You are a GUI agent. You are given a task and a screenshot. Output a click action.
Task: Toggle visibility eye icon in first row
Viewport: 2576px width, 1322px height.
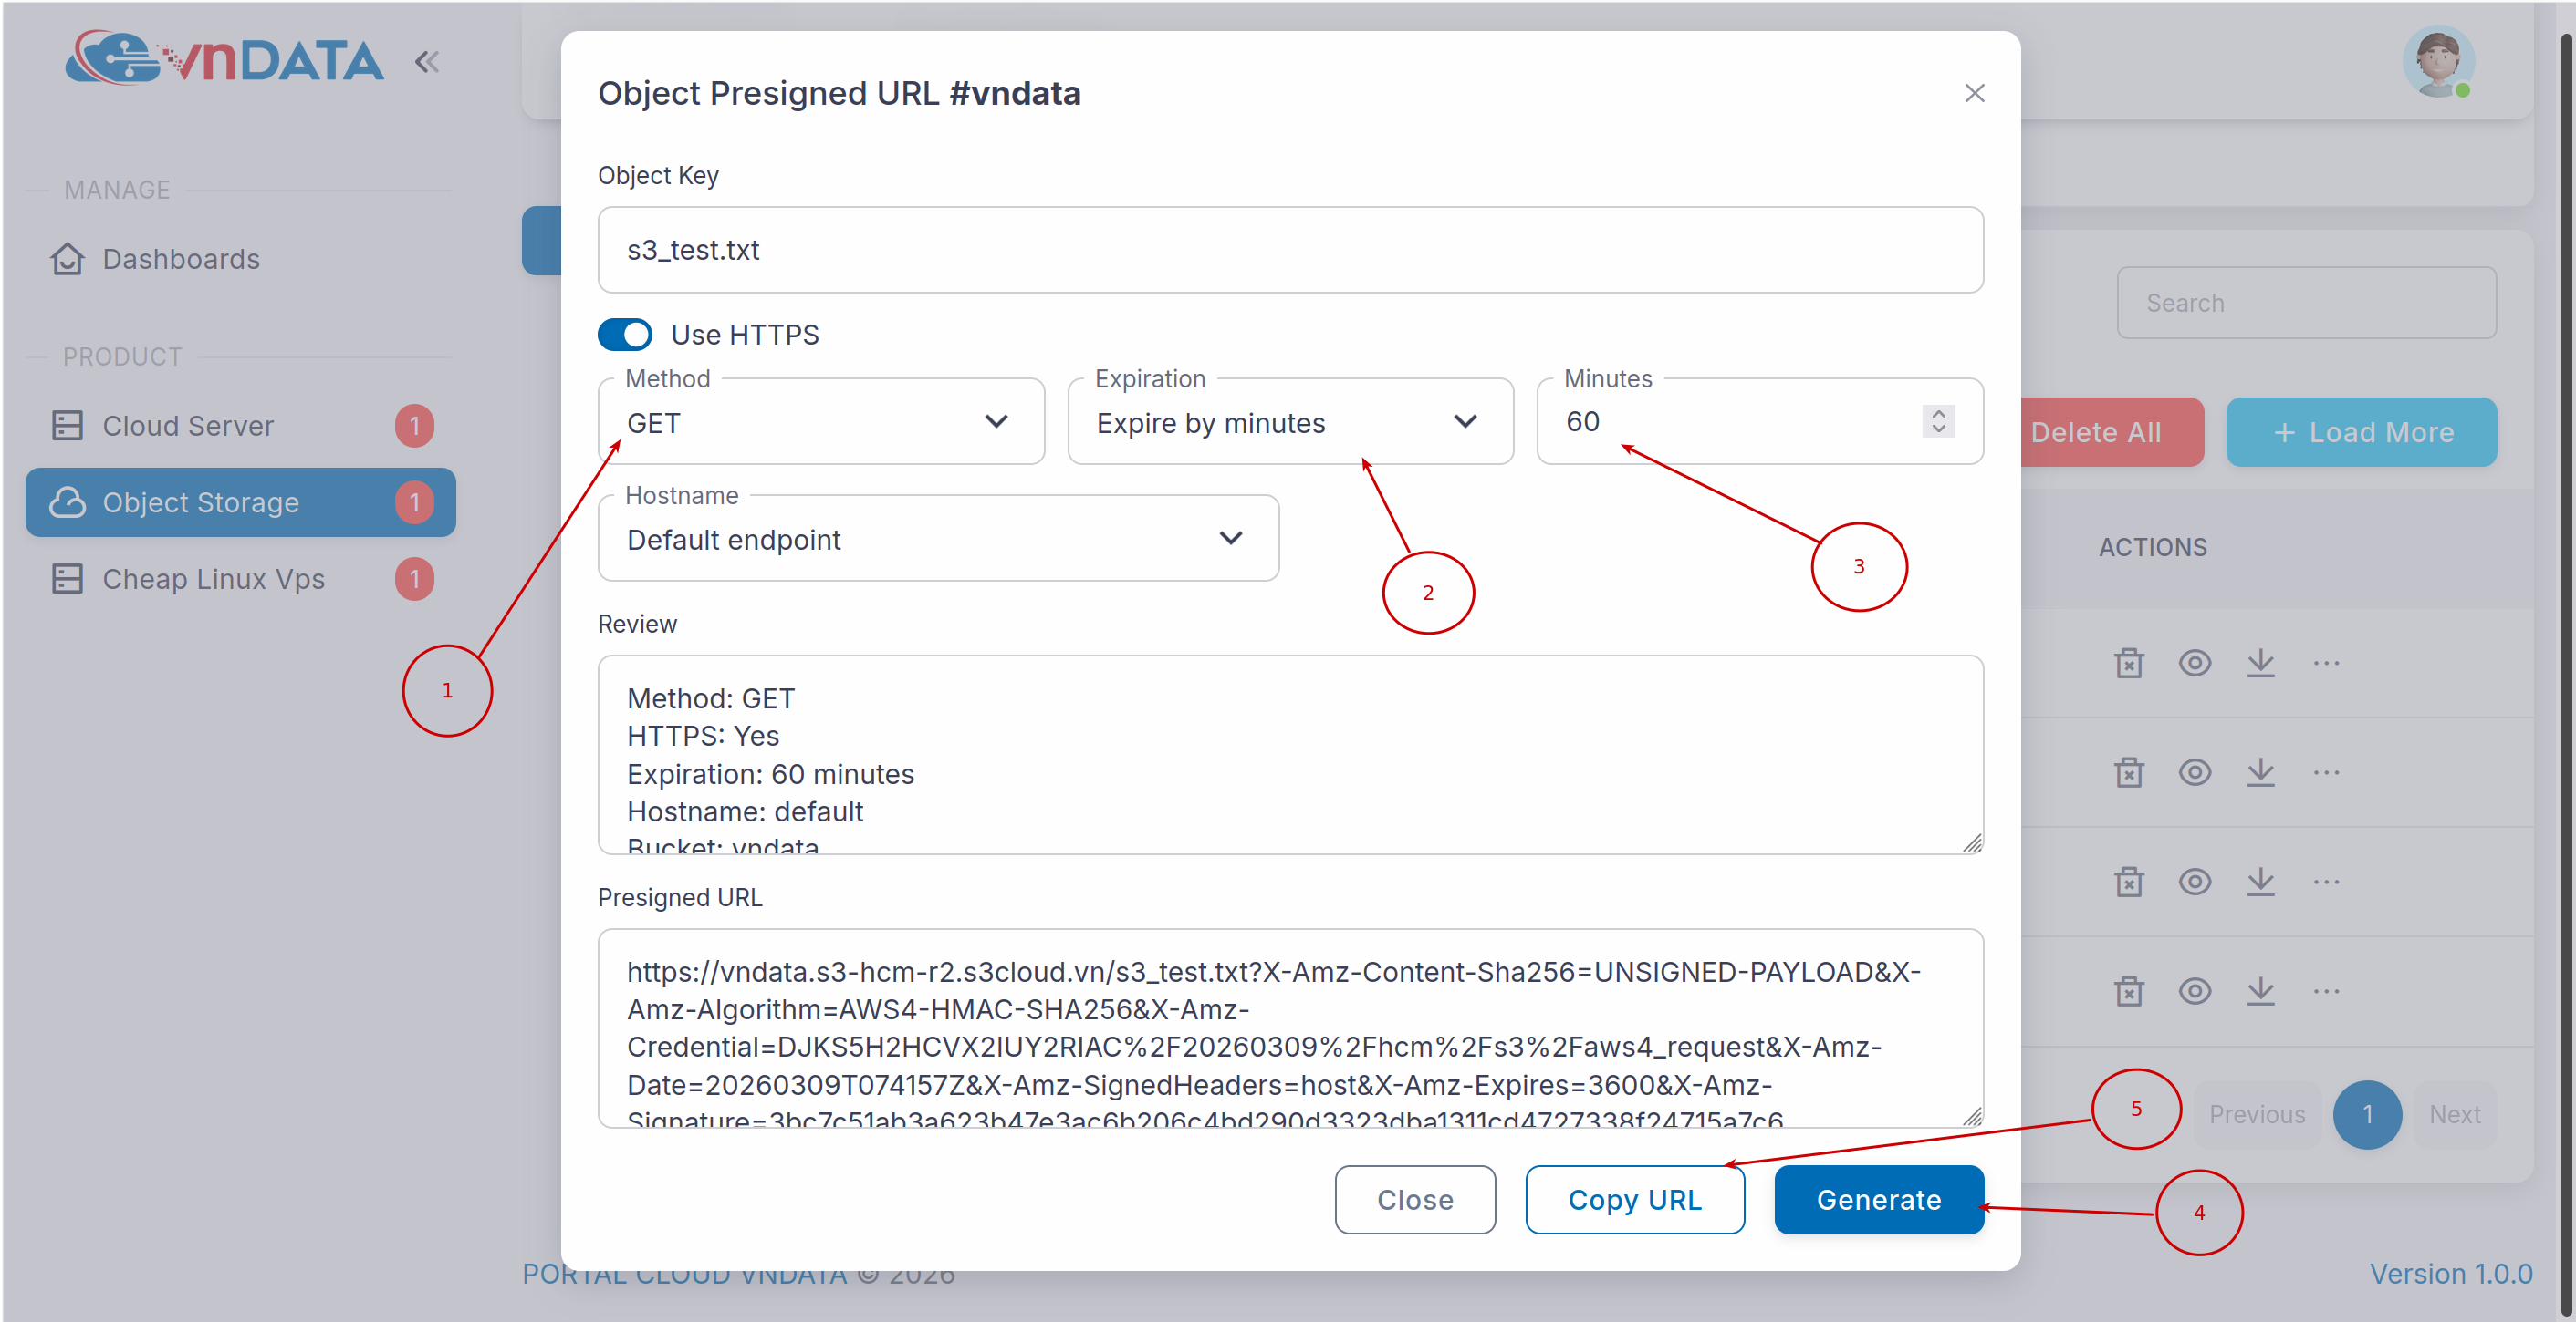pos(2194,664)
